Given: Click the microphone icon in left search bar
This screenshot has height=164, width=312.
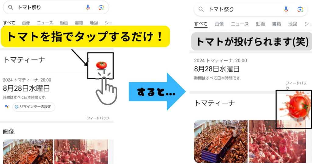Looking at the screenshot, I should 88,8.
